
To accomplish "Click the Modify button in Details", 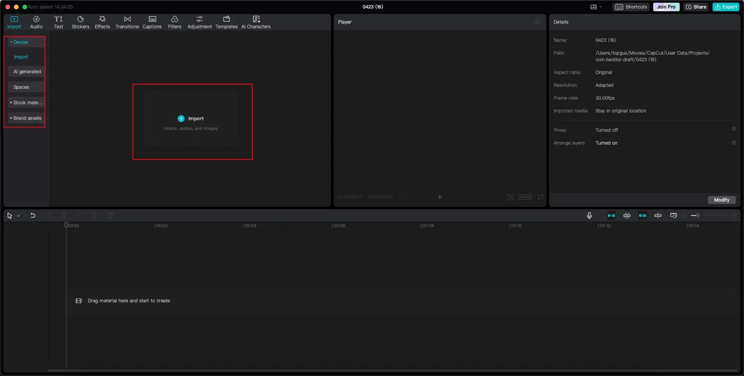I will pyautogui.click(x=722, y=200).
